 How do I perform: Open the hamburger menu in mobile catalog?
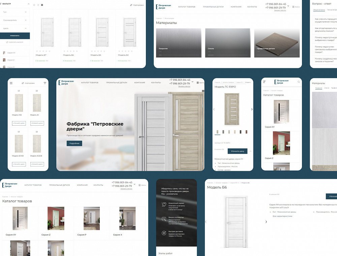(265, 82)
